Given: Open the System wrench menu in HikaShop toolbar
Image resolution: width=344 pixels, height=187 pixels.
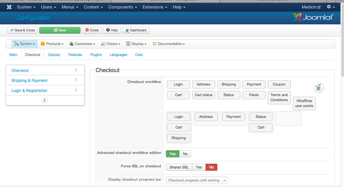Looking at the screenshot, I should click(x=24, y=44).
